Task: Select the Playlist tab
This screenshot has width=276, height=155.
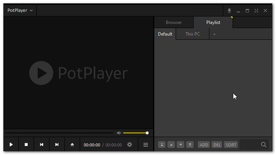Action: pos(213,22)
